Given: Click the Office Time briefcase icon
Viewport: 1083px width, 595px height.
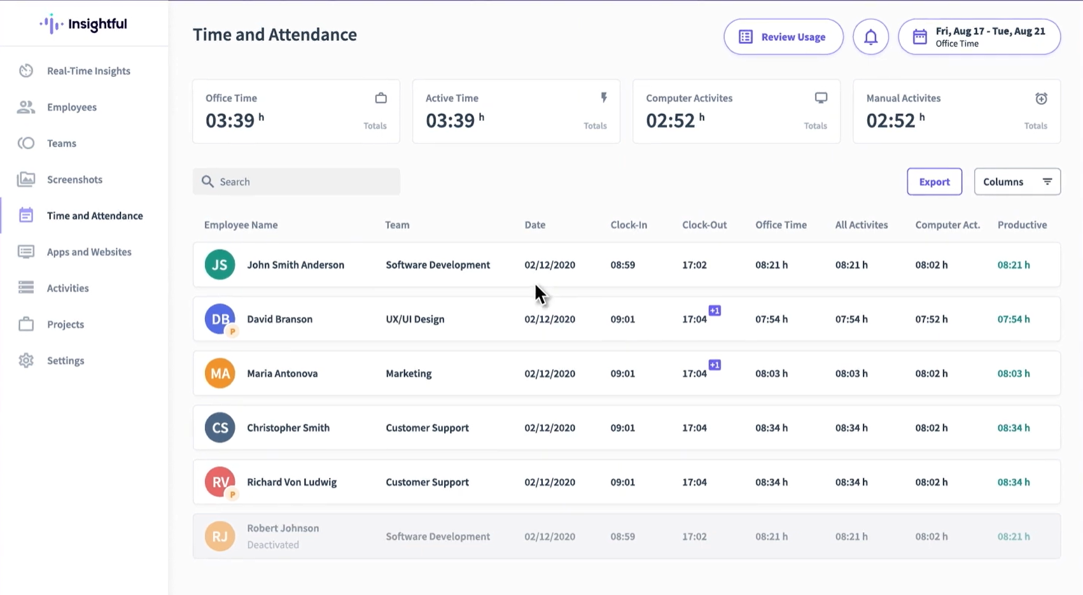Looking at the screenshot, I should pos(381,98).
